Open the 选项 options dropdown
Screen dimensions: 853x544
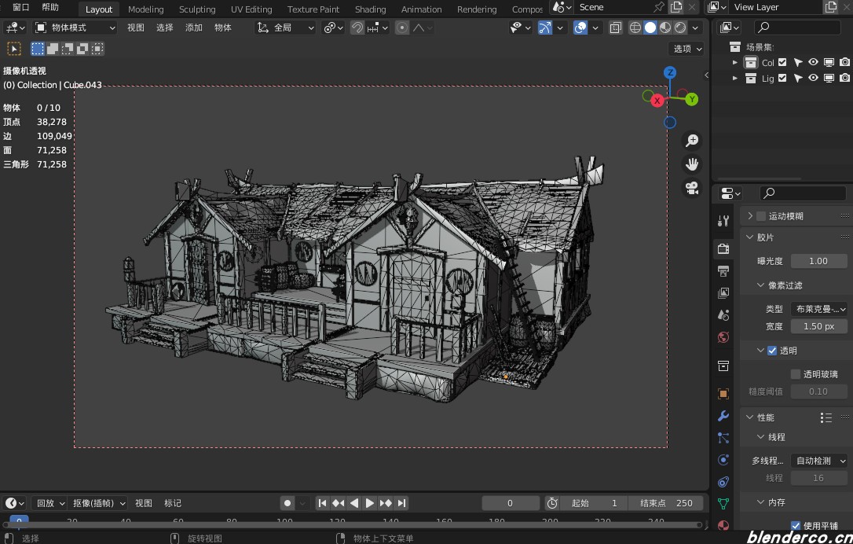tap(686, 49)
